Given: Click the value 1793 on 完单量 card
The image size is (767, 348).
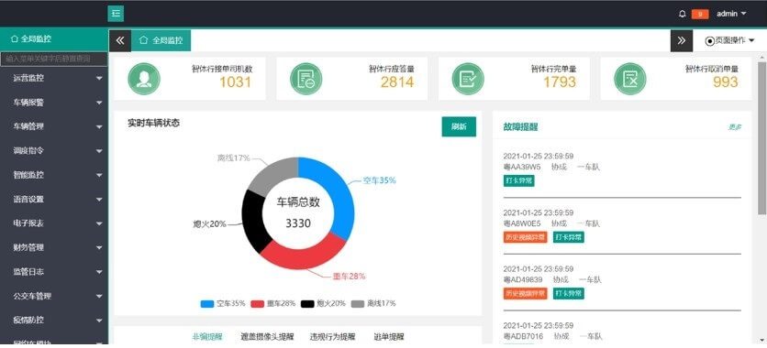Looking at the screenshot, I should (560, 82).
